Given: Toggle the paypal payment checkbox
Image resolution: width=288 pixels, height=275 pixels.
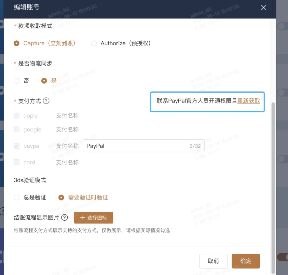Looking at the screenshot, I should 17,146.
